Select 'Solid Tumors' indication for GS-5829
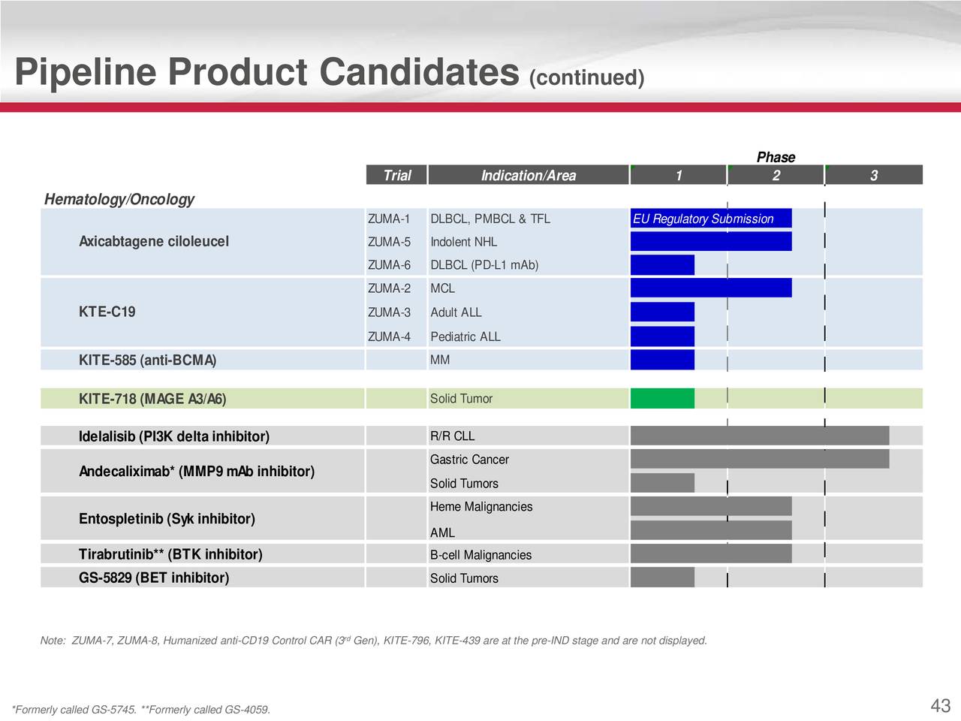 point(464,578)
